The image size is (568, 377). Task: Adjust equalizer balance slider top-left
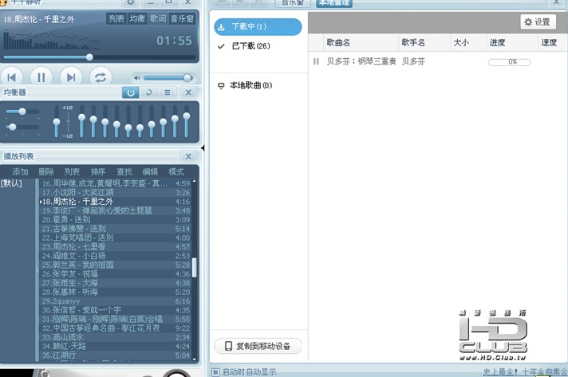[x=22, y=112]
